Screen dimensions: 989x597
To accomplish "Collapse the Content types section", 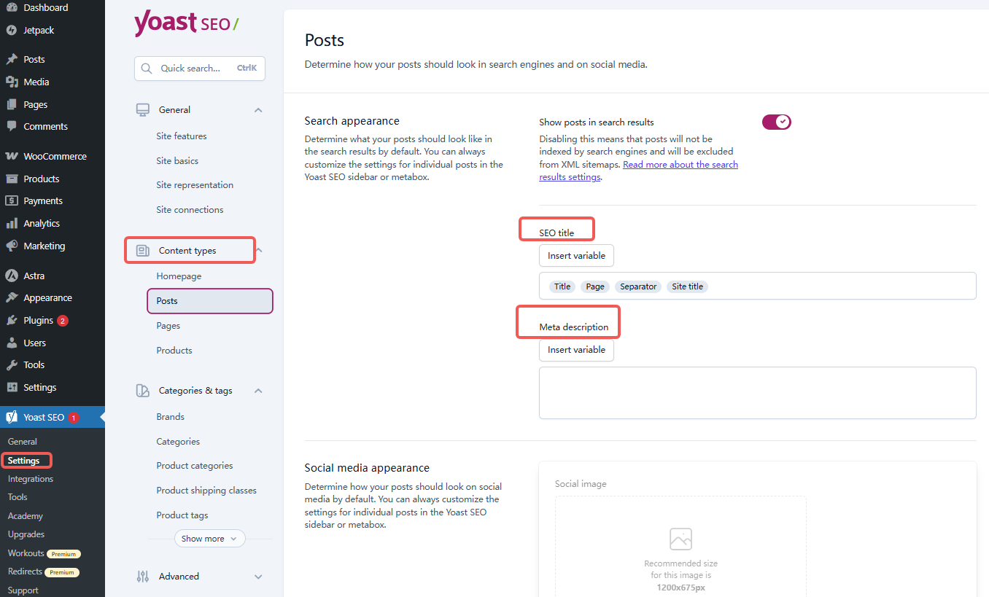I will pyautogui.click(x=257, y=250).
